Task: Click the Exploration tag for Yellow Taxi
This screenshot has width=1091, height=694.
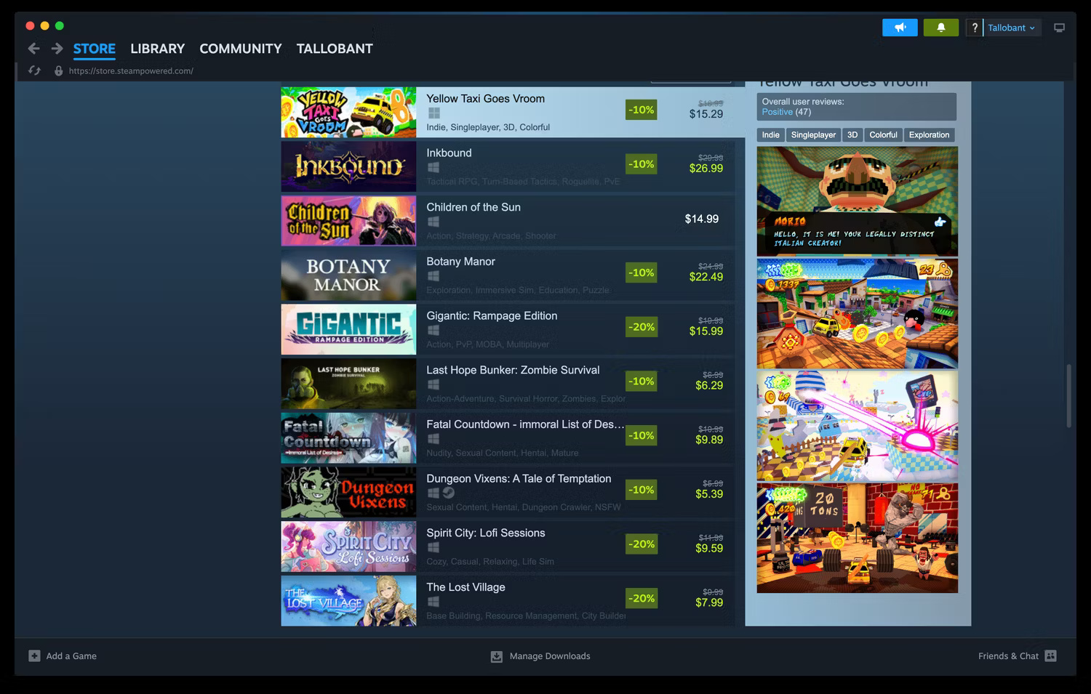Action: pos(929,134)
